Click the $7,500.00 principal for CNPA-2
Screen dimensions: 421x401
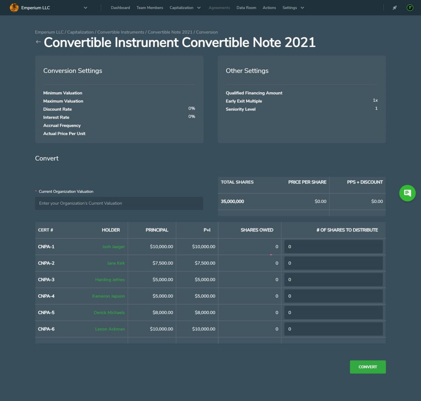coord(163,263)
